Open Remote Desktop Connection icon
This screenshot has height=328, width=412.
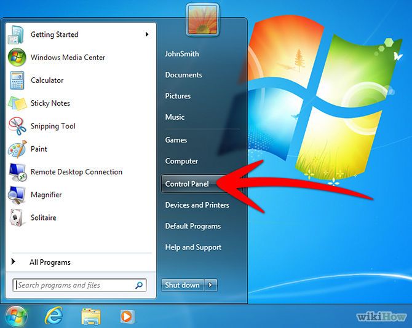[17, 172]
